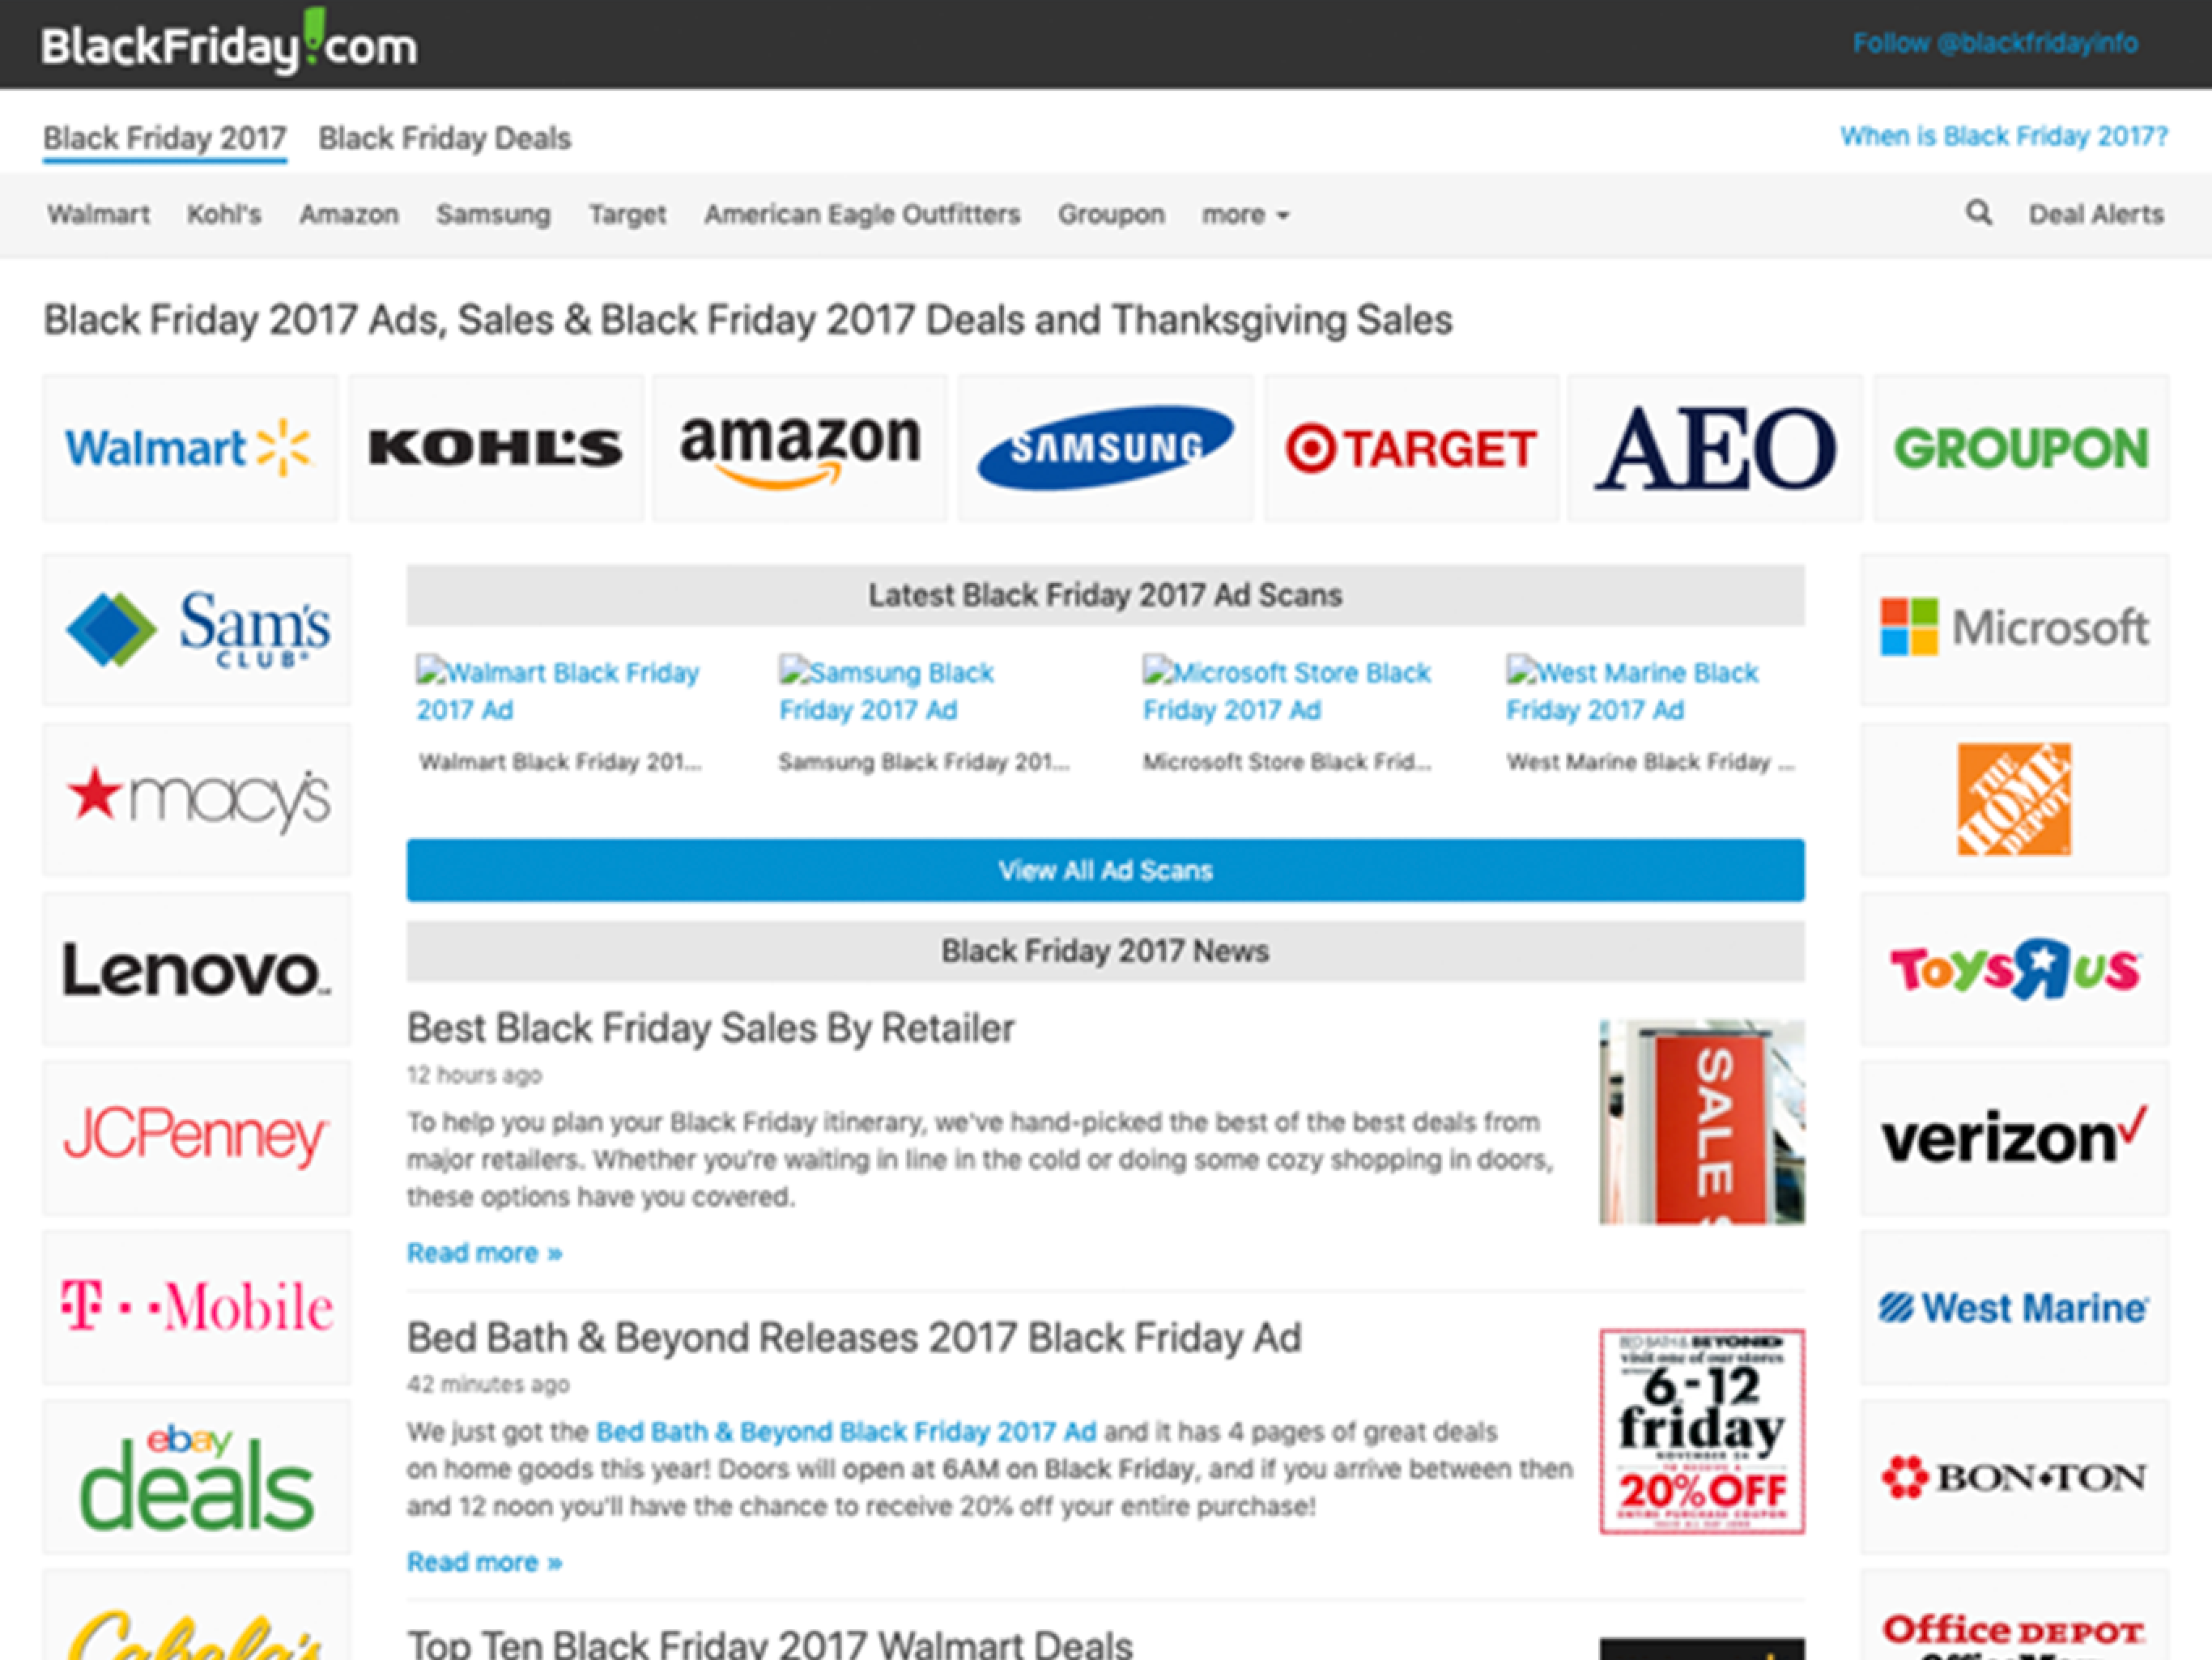The width and height of the screenshot is (2212, 1660).
Task: Open Deal Alerts in nav bar
Action: (x=2096, y=214)
